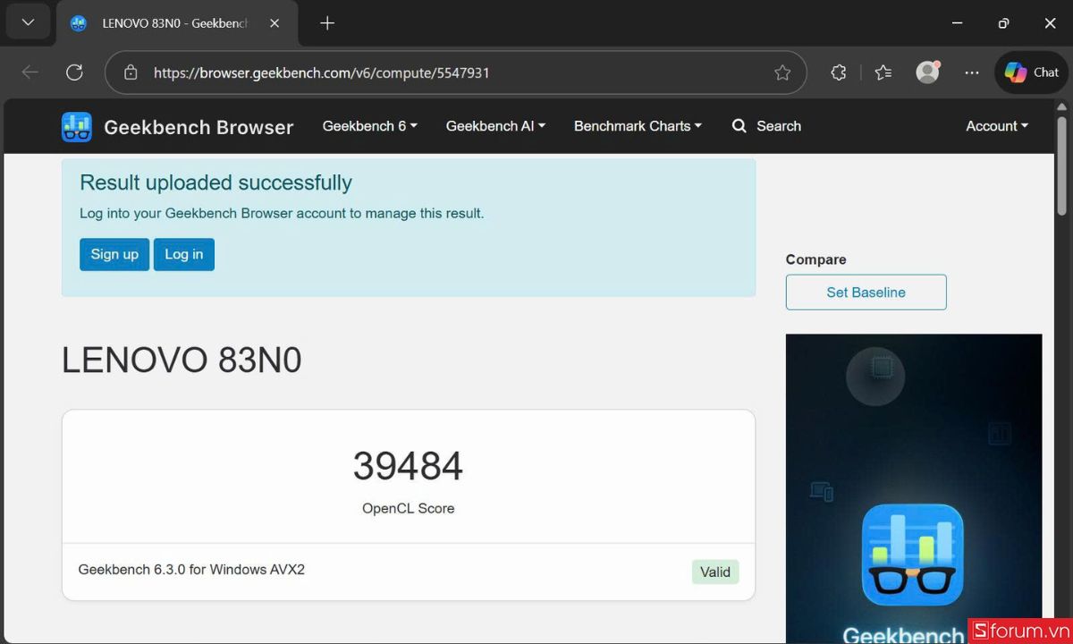Viewport: 1073px width, 644px height.
Task: Click the Valid status badge
Action: point(715,572)
